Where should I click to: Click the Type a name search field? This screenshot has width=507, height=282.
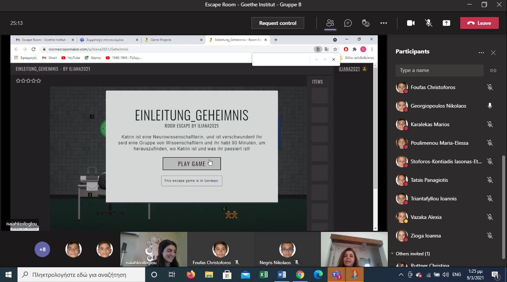[439, 70]
